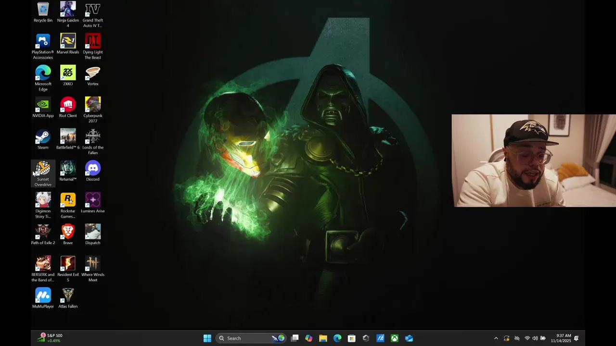Select Dying Light The Beast icon
This screenshot has height=346, width=616.
[x=93, y=47]
